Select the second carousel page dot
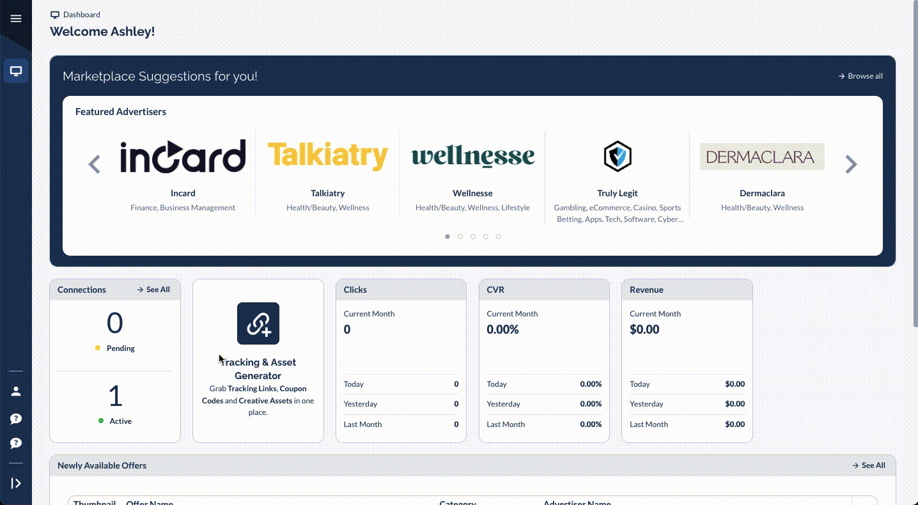This screenshot has height=505, width=918. (x=460, y=237)
